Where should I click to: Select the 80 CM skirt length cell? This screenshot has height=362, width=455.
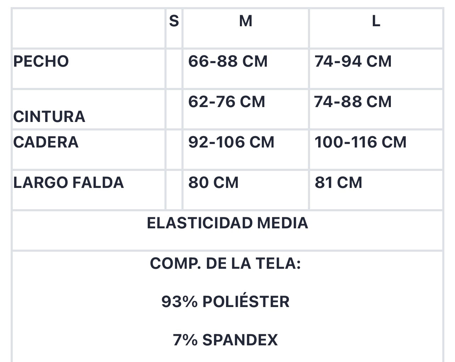point(213,183)
